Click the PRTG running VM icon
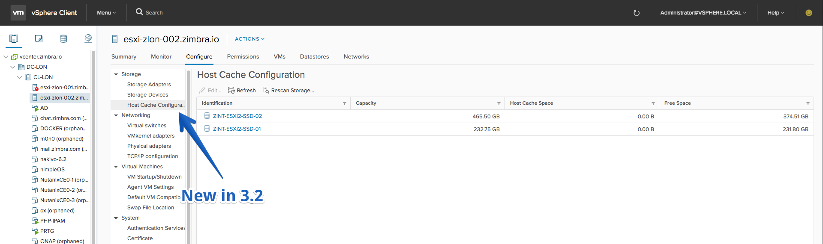This screenshot has width=823, height=244. [x=35, y=231]
